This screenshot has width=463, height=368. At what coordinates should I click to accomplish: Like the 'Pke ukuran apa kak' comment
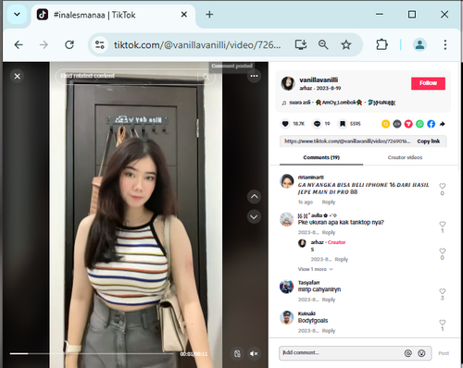(443, 224)
